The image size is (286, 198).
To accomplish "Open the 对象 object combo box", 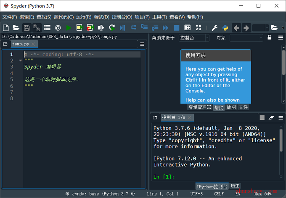I will (x=246, y=38).
